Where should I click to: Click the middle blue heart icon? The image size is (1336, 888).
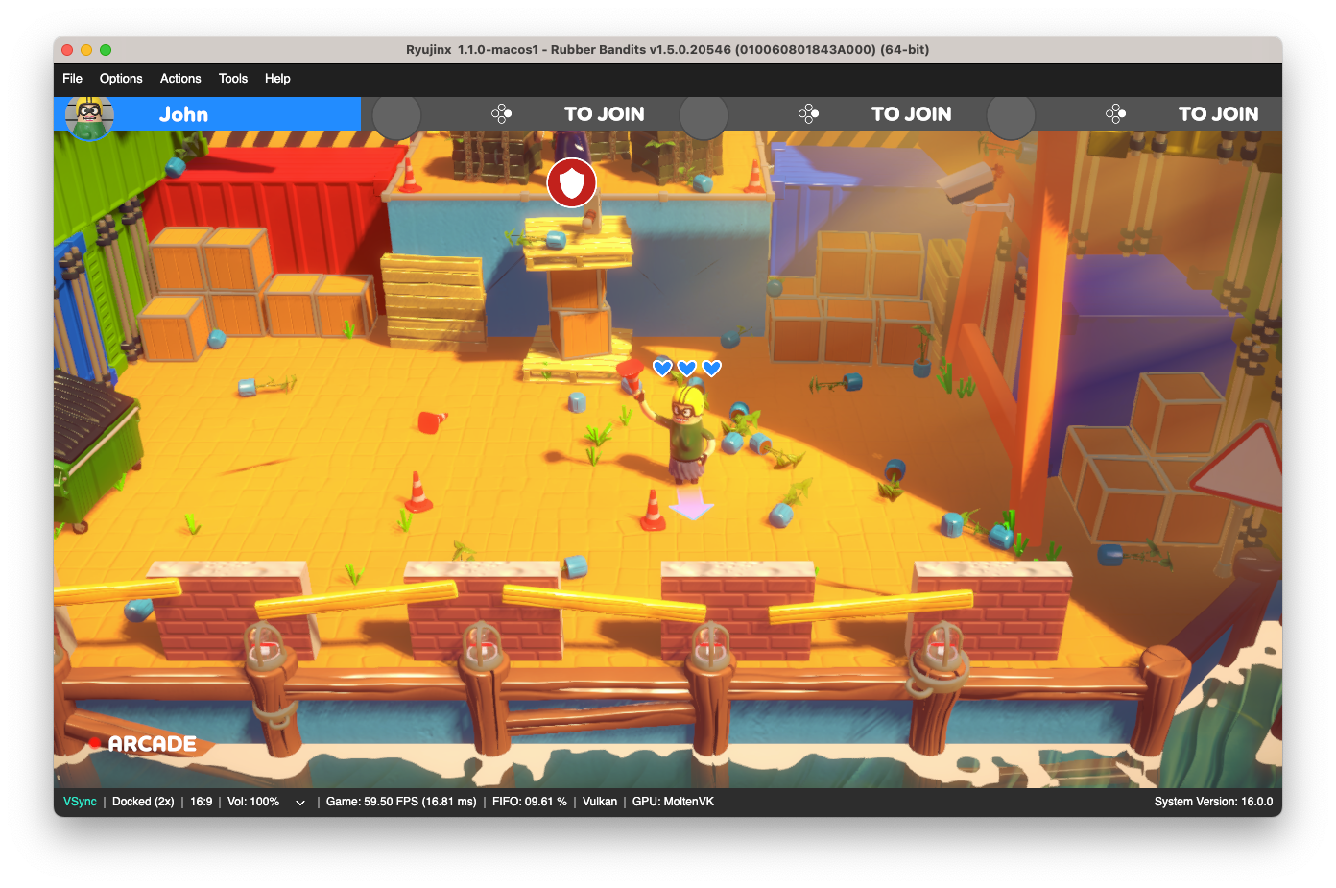pyautogui.click(x=687, y=368)
